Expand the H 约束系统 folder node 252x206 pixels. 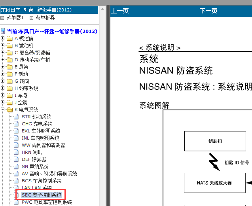(x=2, y=88)
